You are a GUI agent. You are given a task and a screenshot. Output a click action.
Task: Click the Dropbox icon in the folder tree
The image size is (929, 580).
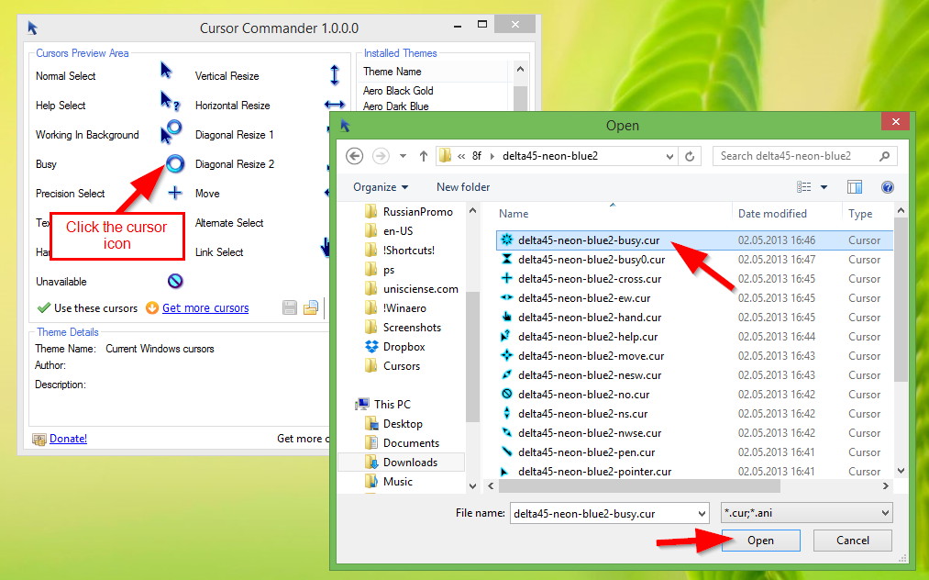click(x=371, y=346)
